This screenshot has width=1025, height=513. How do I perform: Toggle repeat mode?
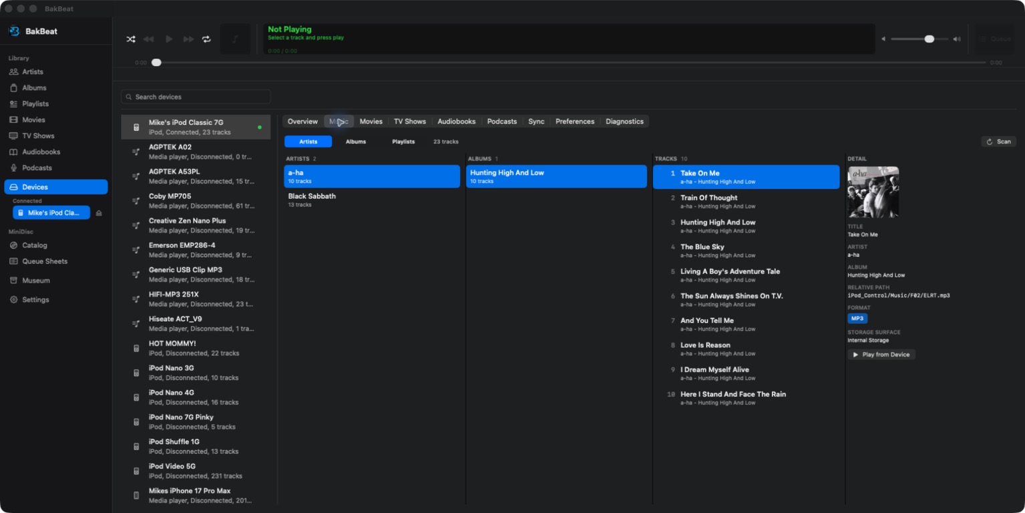pyautogui.click(x=206, y=39)
